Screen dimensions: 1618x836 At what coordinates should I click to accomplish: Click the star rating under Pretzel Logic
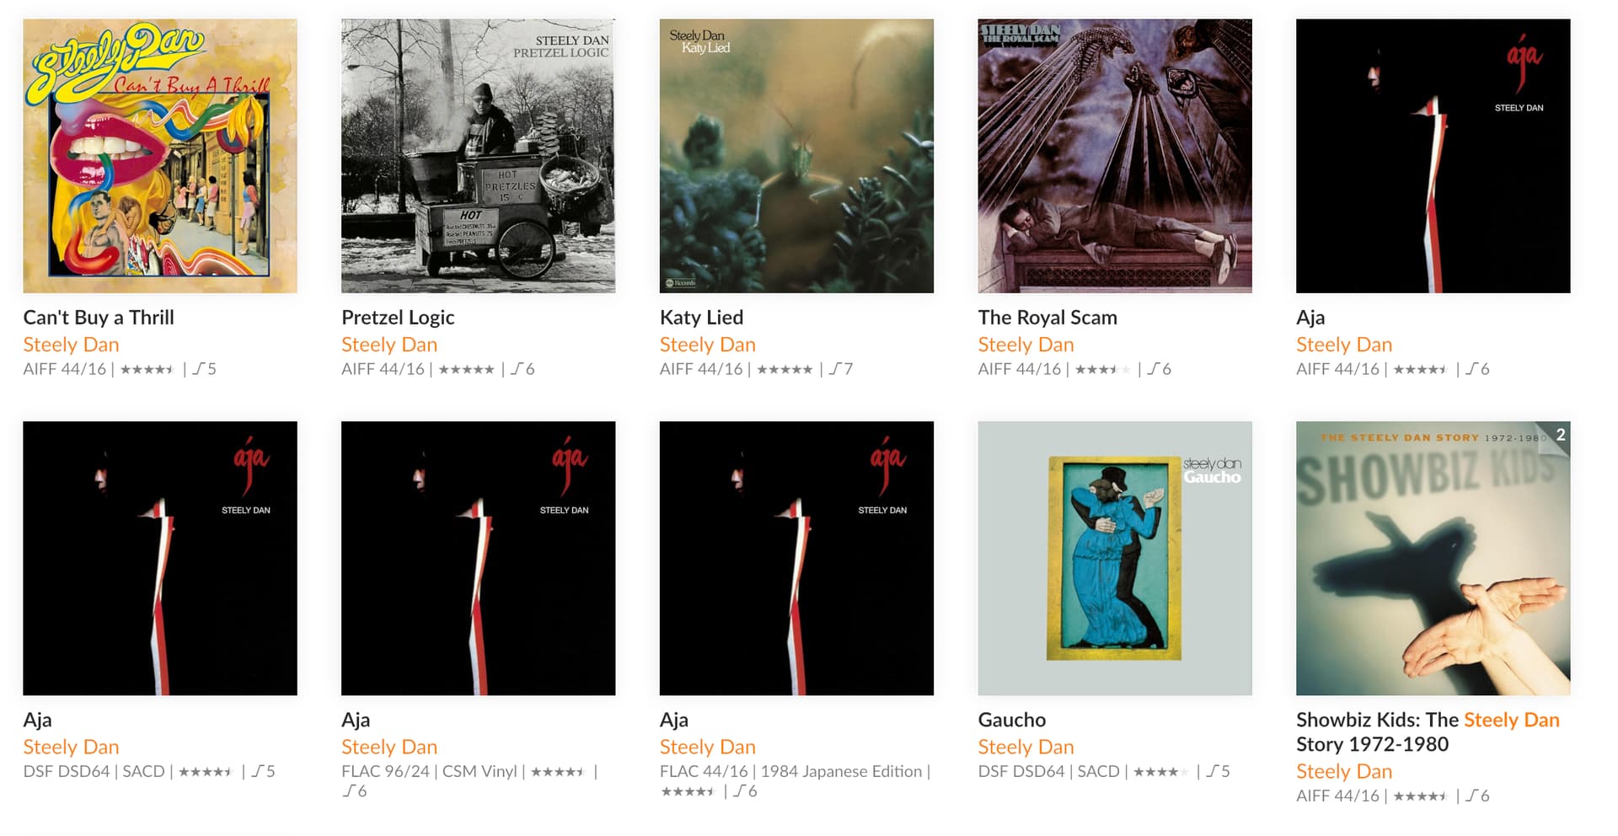pos(466,369)
